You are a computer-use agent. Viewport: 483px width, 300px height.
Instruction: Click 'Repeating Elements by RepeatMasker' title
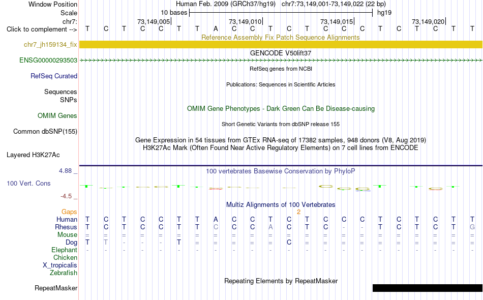281,281
